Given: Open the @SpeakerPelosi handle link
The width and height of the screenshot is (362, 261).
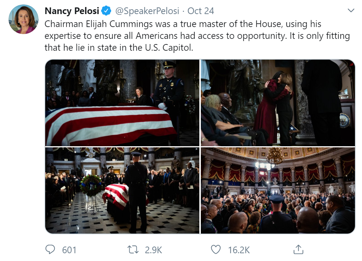Looking at the screenshot, I should [x=147, y=11].
